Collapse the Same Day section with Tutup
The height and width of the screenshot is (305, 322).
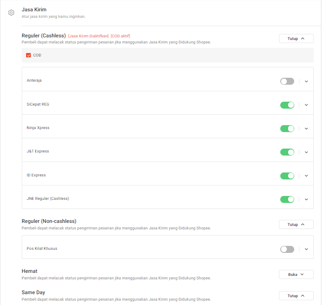click(296, 296)
